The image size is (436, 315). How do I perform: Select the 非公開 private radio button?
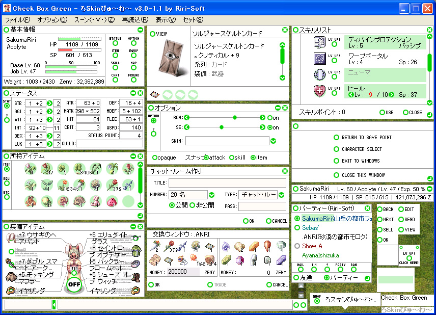[x=192, y=205]
